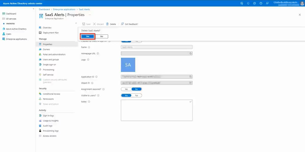
Task: Click the Conditional Access icon
Action: pos(40,94)
